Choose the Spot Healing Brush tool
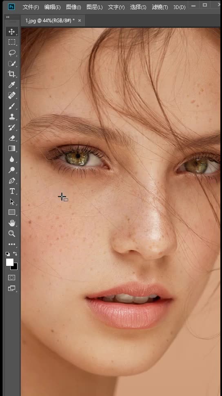 coord(11,95)
